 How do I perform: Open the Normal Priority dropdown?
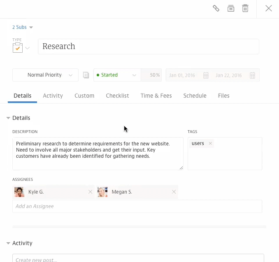click(45, 75)
